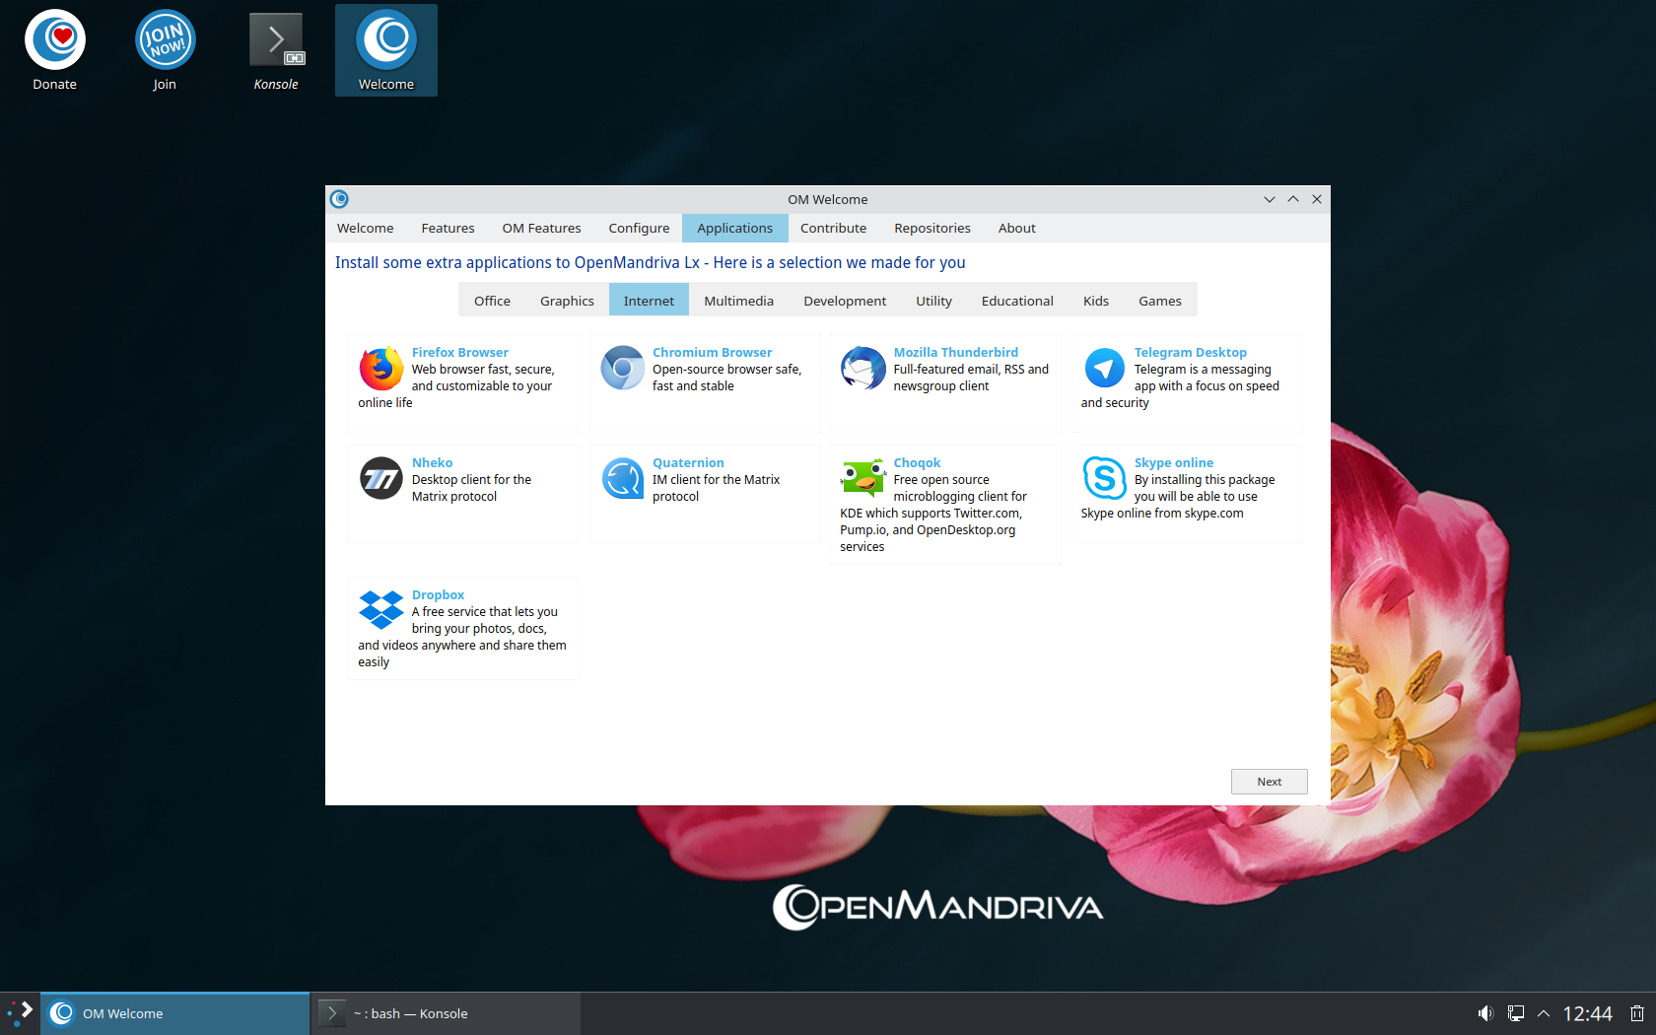Go to the Repositories tab
The height and width of the screenshot is (1035, 1656).
(x=932, y=228)
